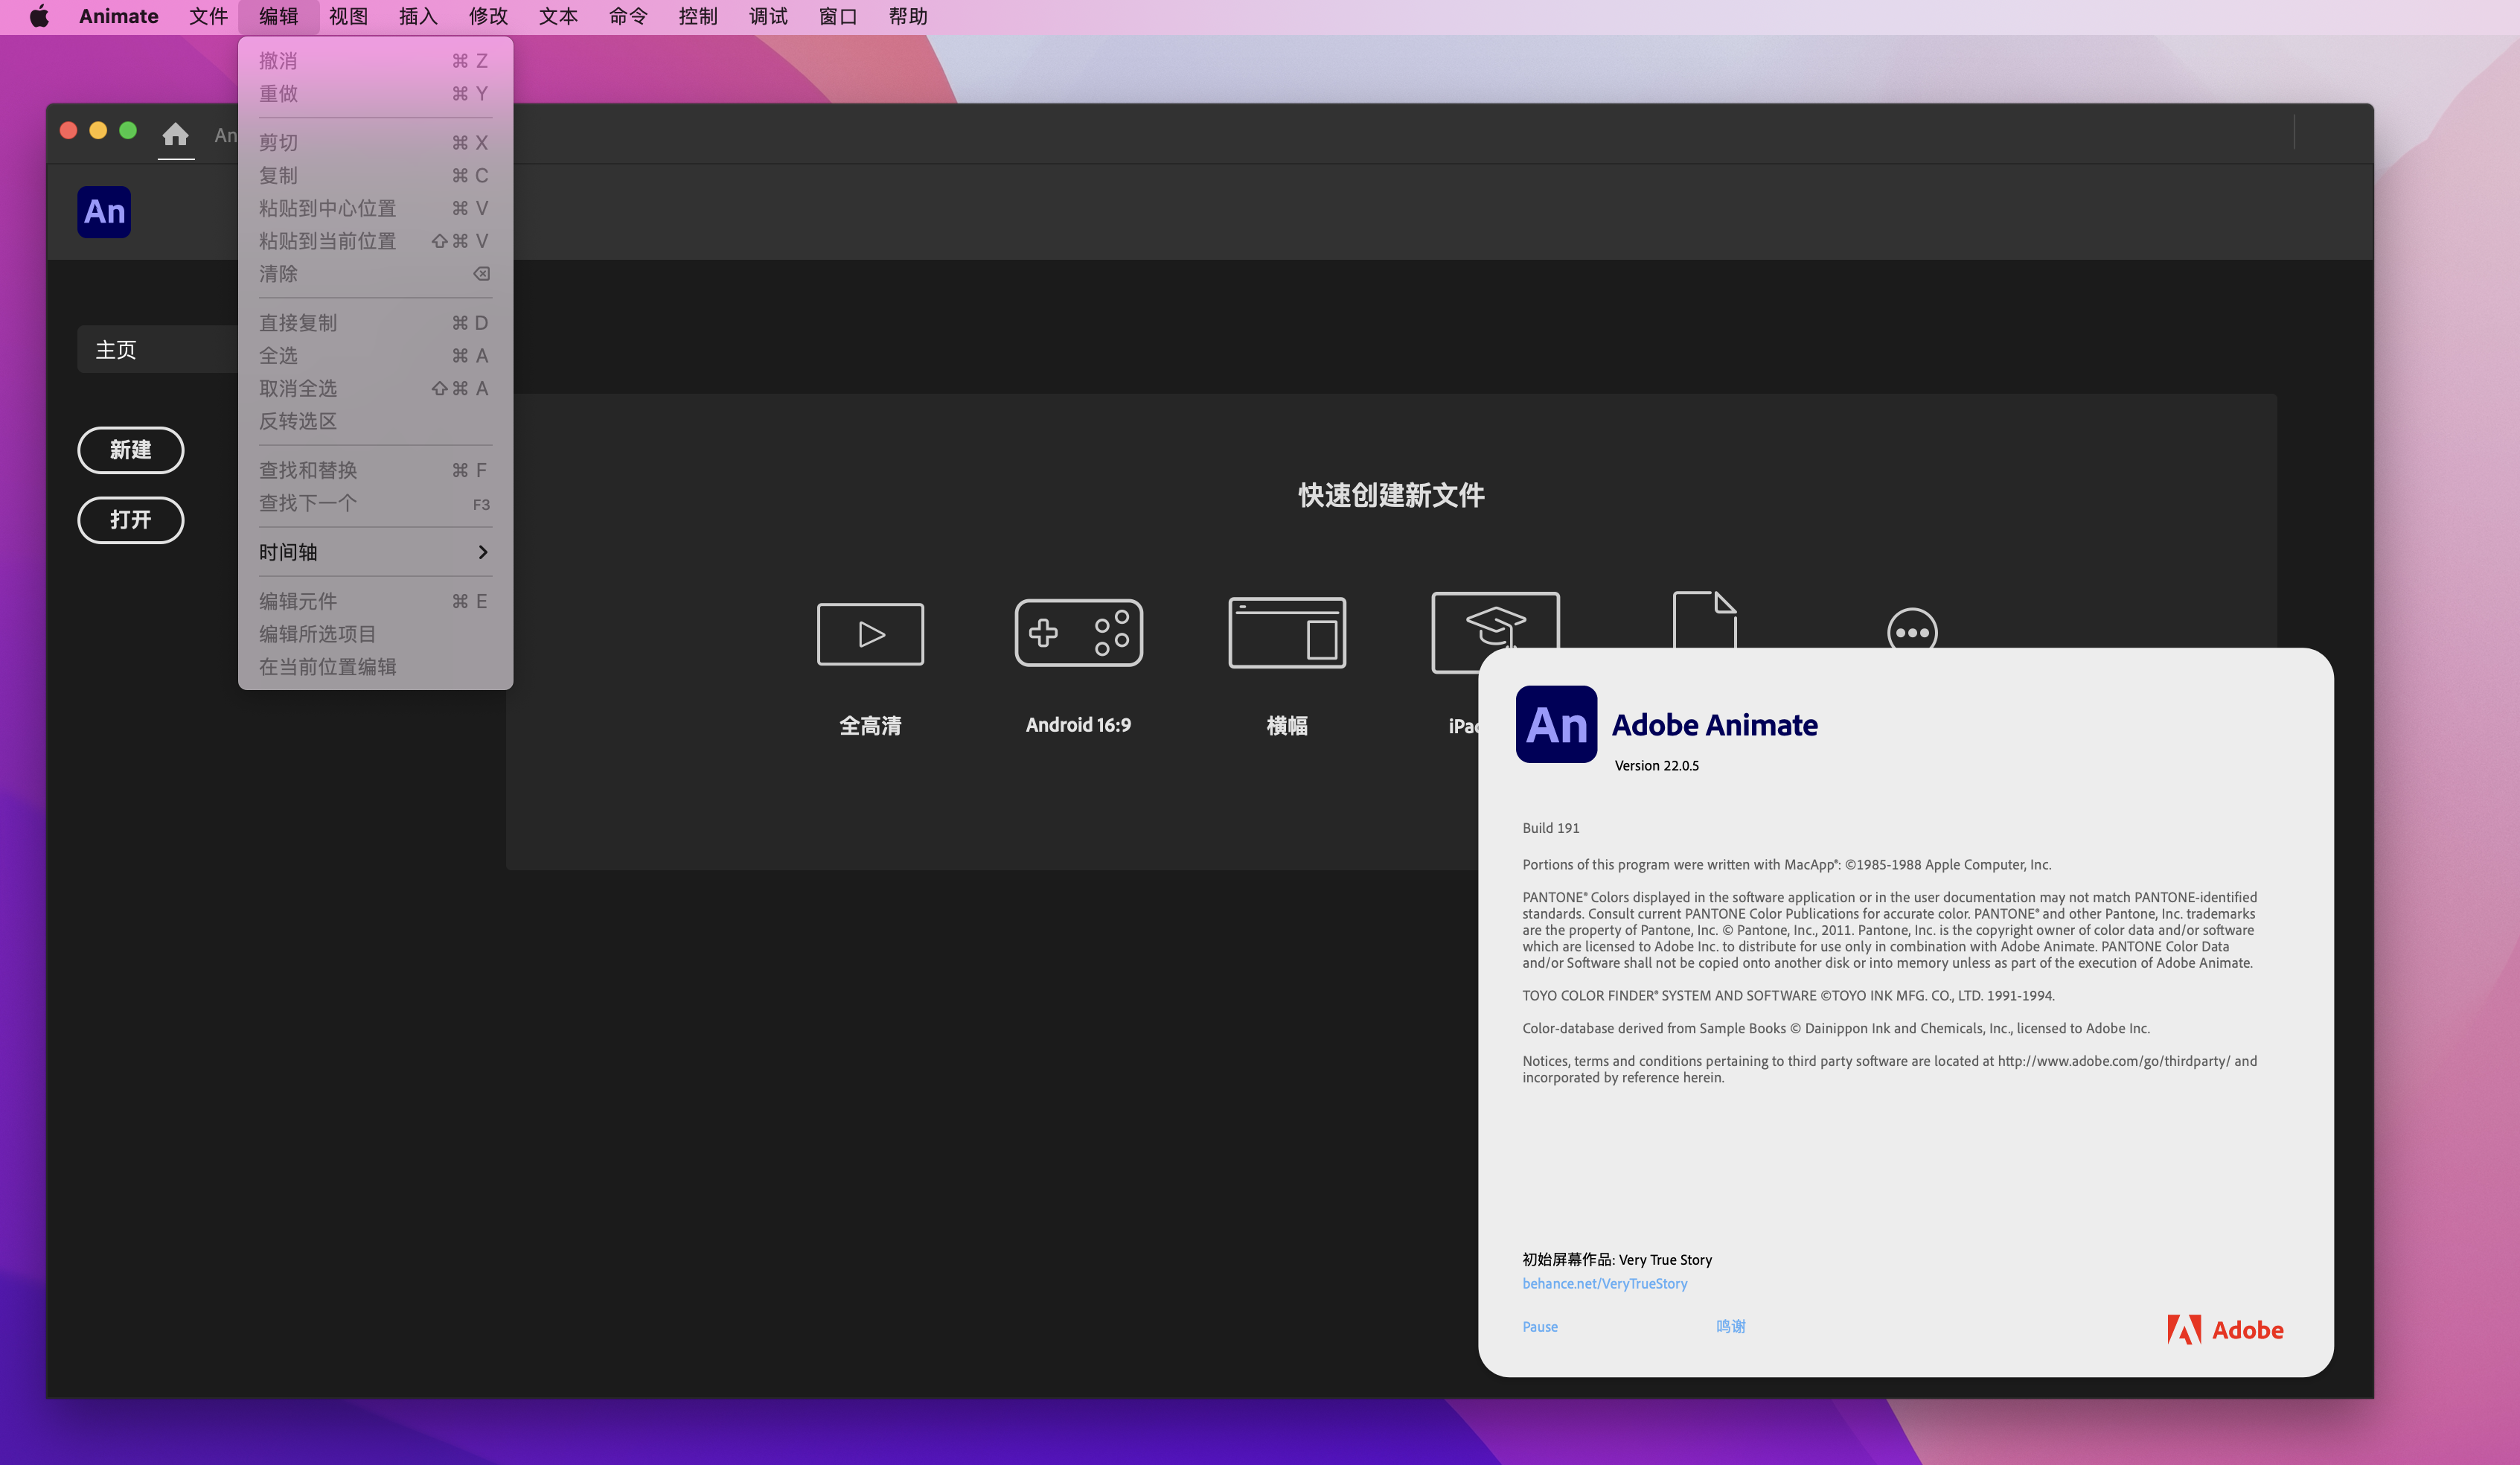Image resolution: width=2520 pixels, height=1465 pixels.
Task: Click the Home icon in Animate window
Action: coord(176,133)
